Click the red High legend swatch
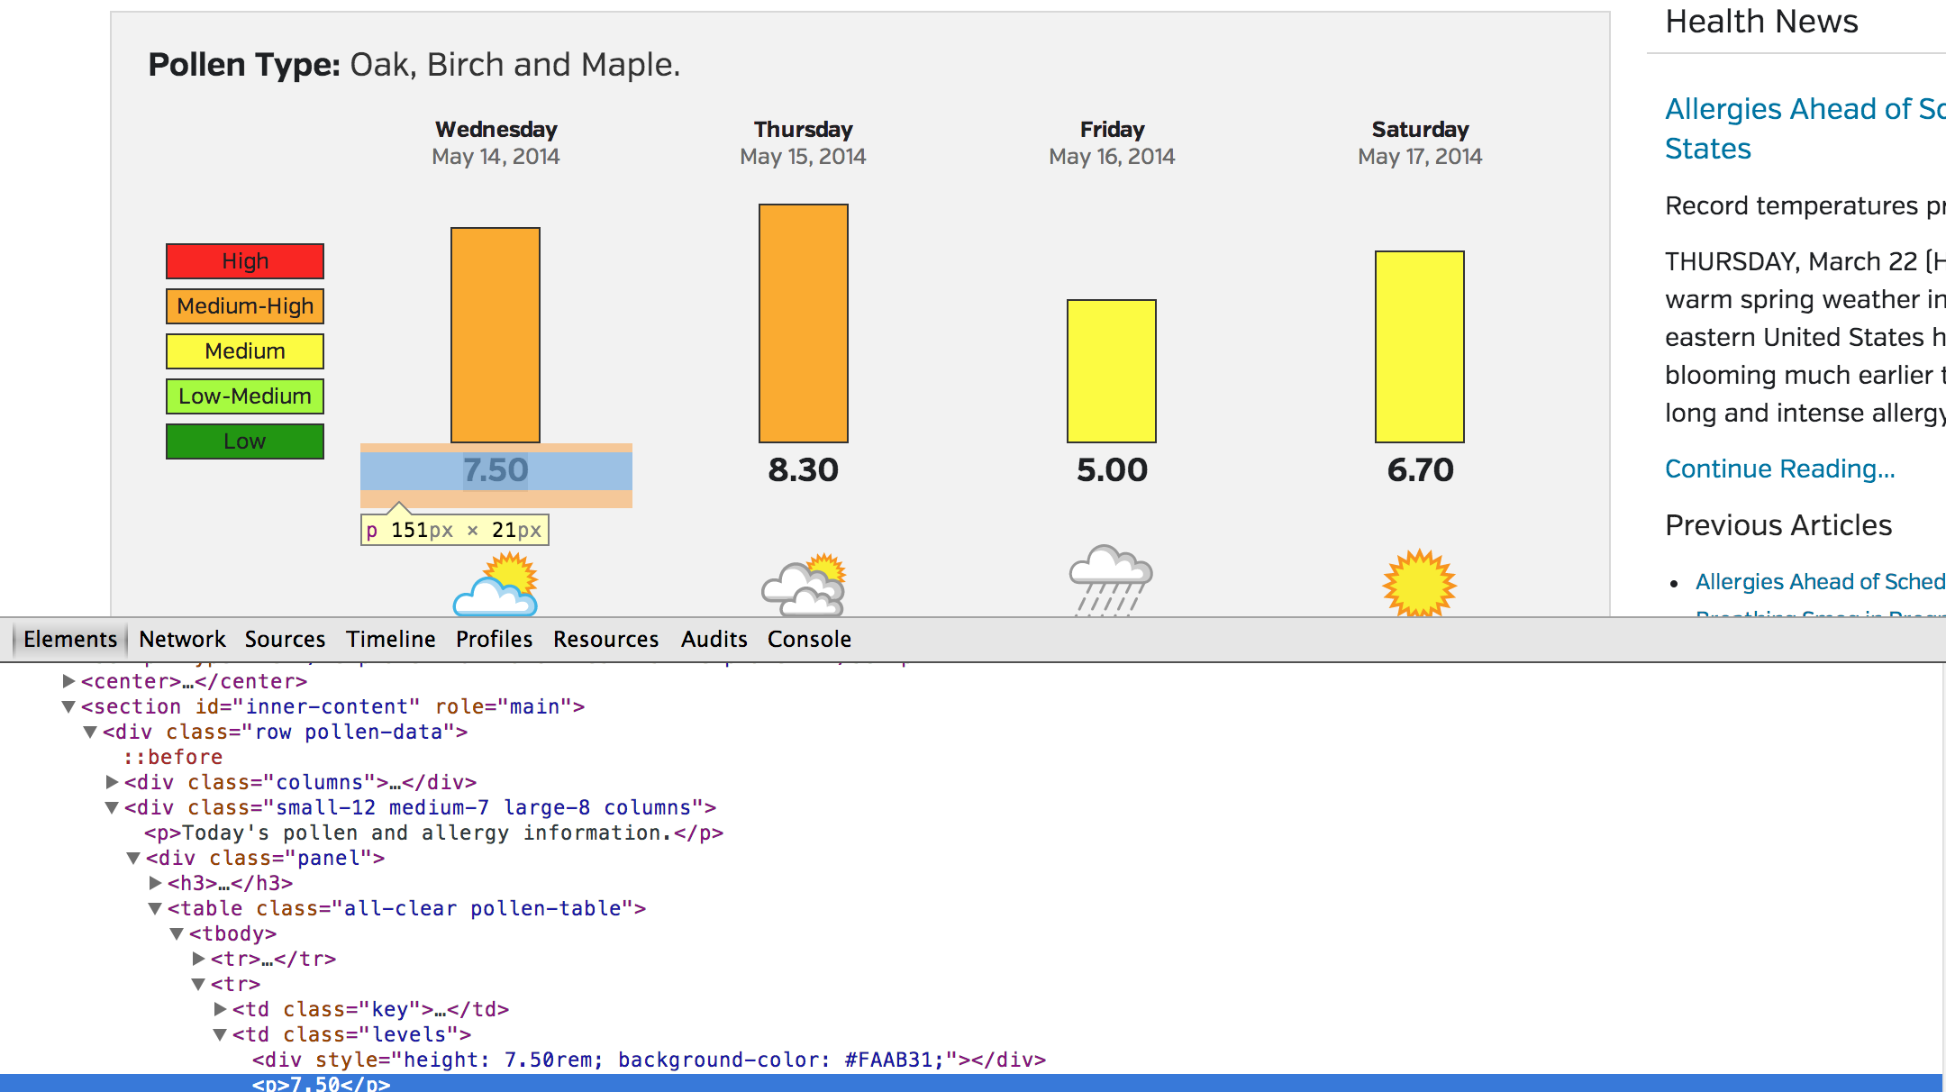The width and height of the screenshot is (1946, 1092). (x=245, y=261)
